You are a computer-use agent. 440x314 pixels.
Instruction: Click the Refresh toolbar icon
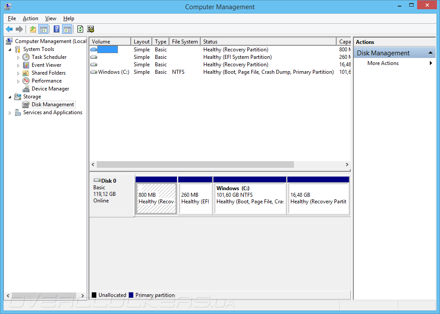80,29
